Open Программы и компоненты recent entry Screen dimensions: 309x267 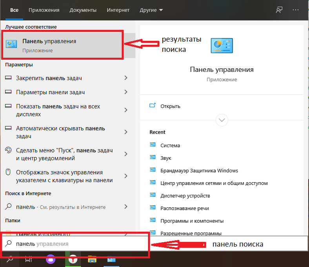pos(192,221)
